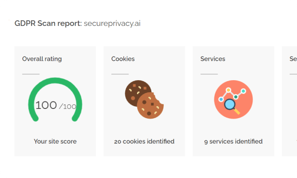Click the bitten light brown cookie

tap(150, 106)
